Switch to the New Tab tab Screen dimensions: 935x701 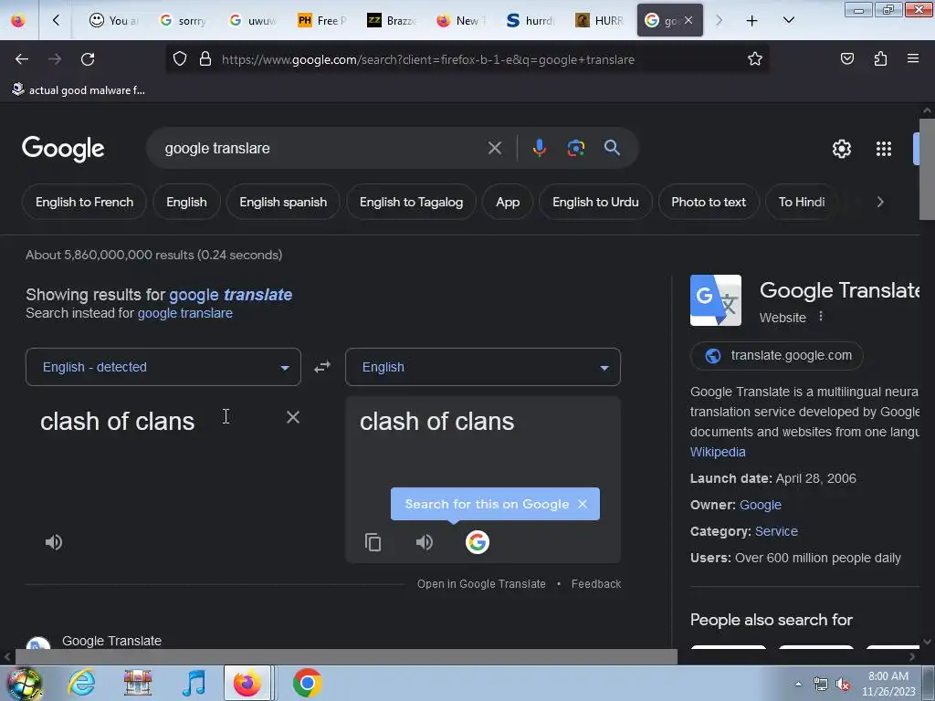tap(460, 20)
